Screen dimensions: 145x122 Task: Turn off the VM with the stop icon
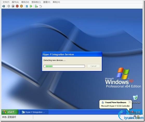(13, 6)
